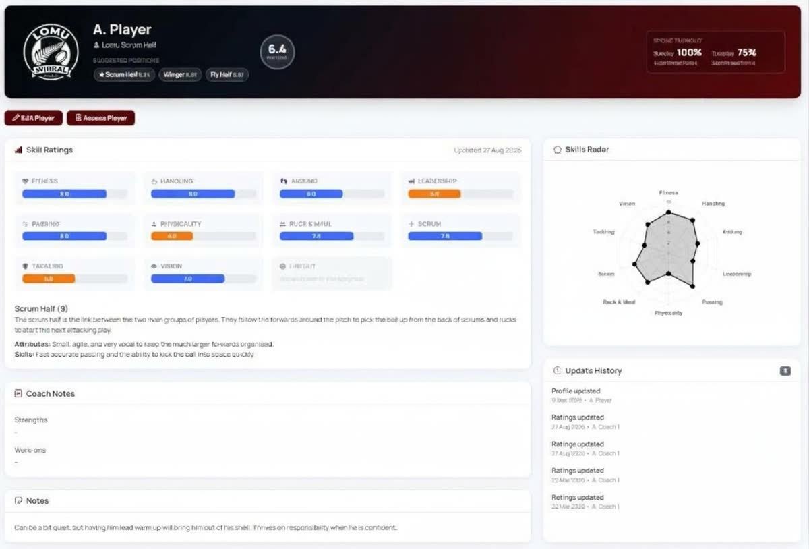Click the 'Can be a bit quiet' note text
The width and height of the screenshot is (809, 549).
[x=206, y=527]
